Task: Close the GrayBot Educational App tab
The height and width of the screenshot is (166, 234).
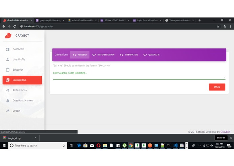Action: click(x=31, y=20)
